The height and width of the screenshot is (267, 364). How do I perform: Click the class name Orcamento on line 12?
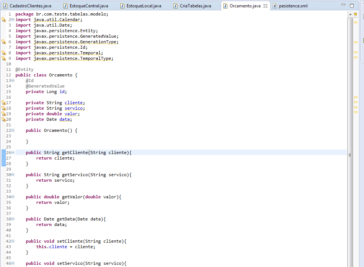(x=61, y=75)
